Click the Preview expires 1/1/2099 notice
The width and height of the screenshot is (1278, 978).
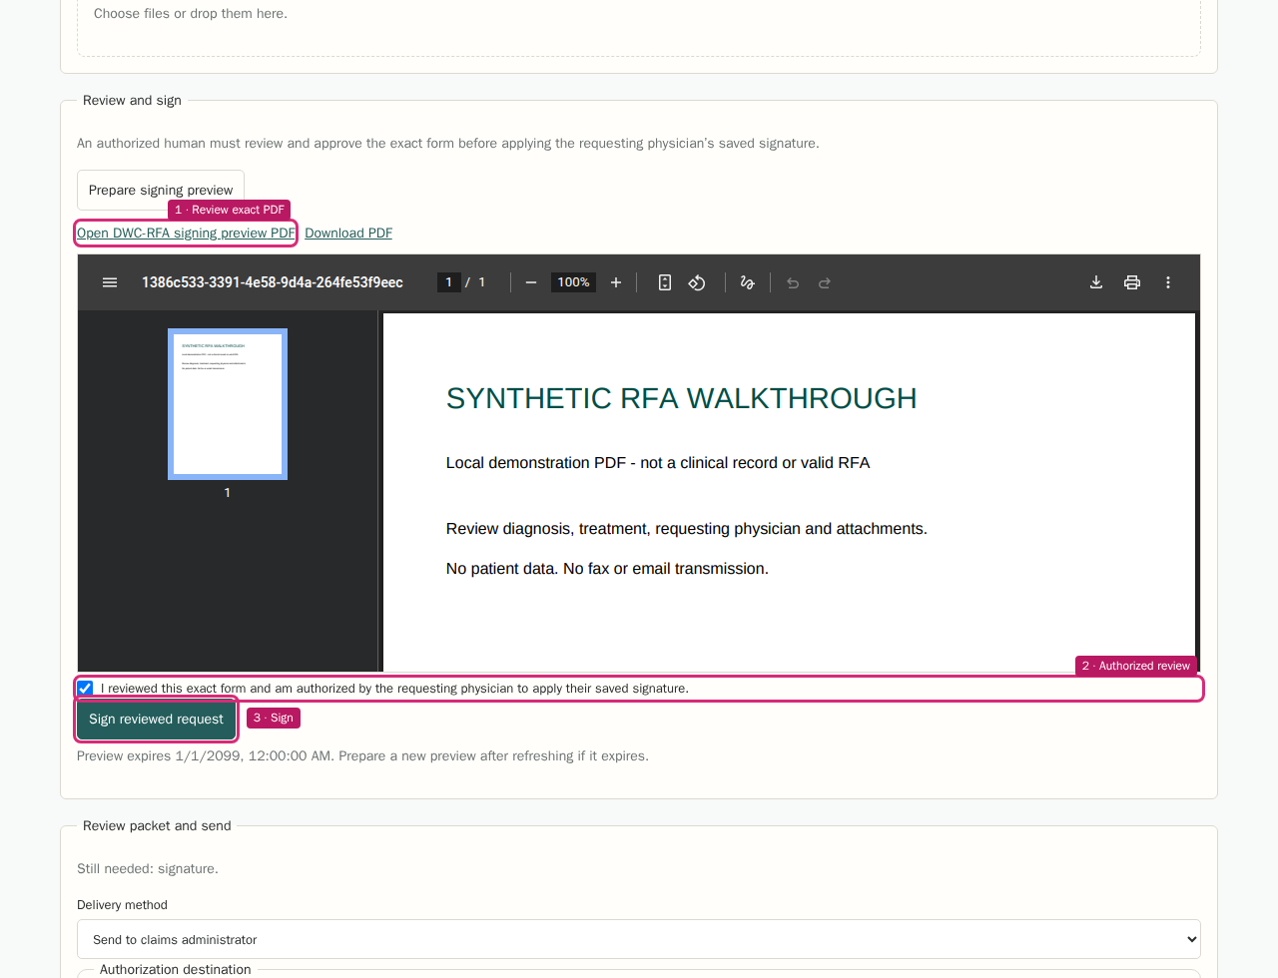click(362, 755)
